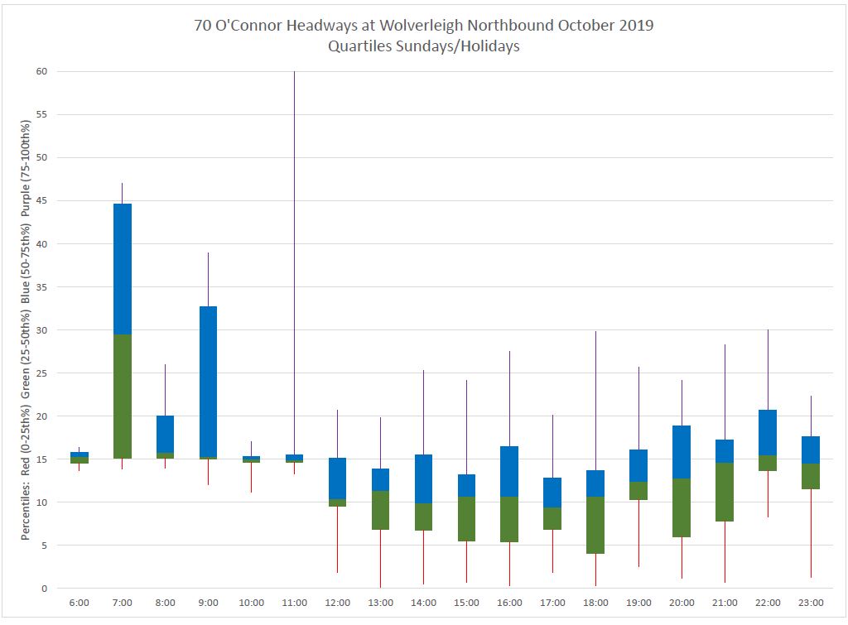This screenshot has width=848, height=625.
Task: Click the chart title mentioning O'Connor Headways
Action: 423,25
